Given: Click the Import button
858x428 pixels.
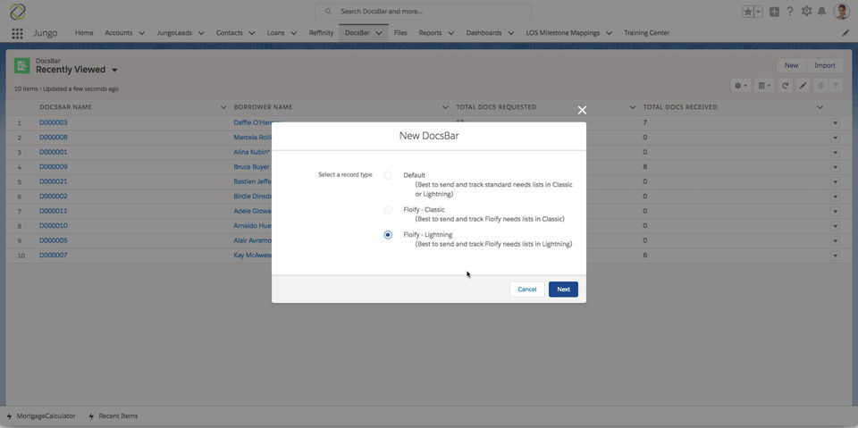Looking at the screenshot, I should click(825, 66).
